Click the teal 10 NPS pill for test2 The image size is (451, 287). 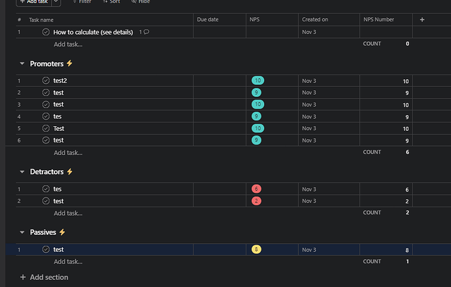tap(258, 80)
